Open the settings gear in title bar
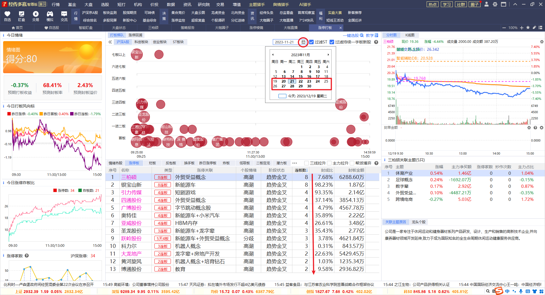 [x=495, y=4]
